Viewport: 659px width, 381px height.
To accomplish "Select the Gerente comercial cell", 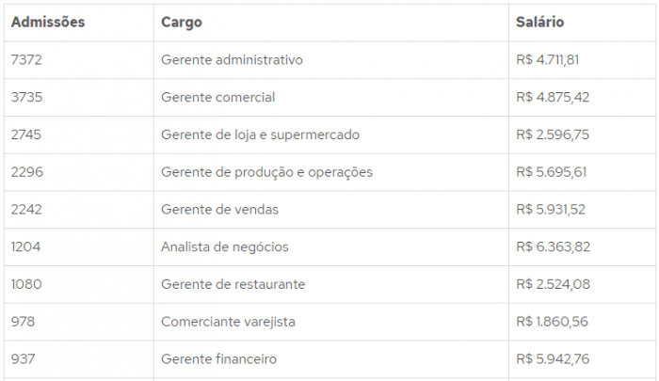I will coord(218,97).
